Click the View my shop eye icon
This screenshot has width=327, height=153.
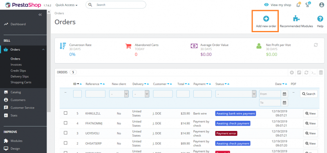pos(267,5)
